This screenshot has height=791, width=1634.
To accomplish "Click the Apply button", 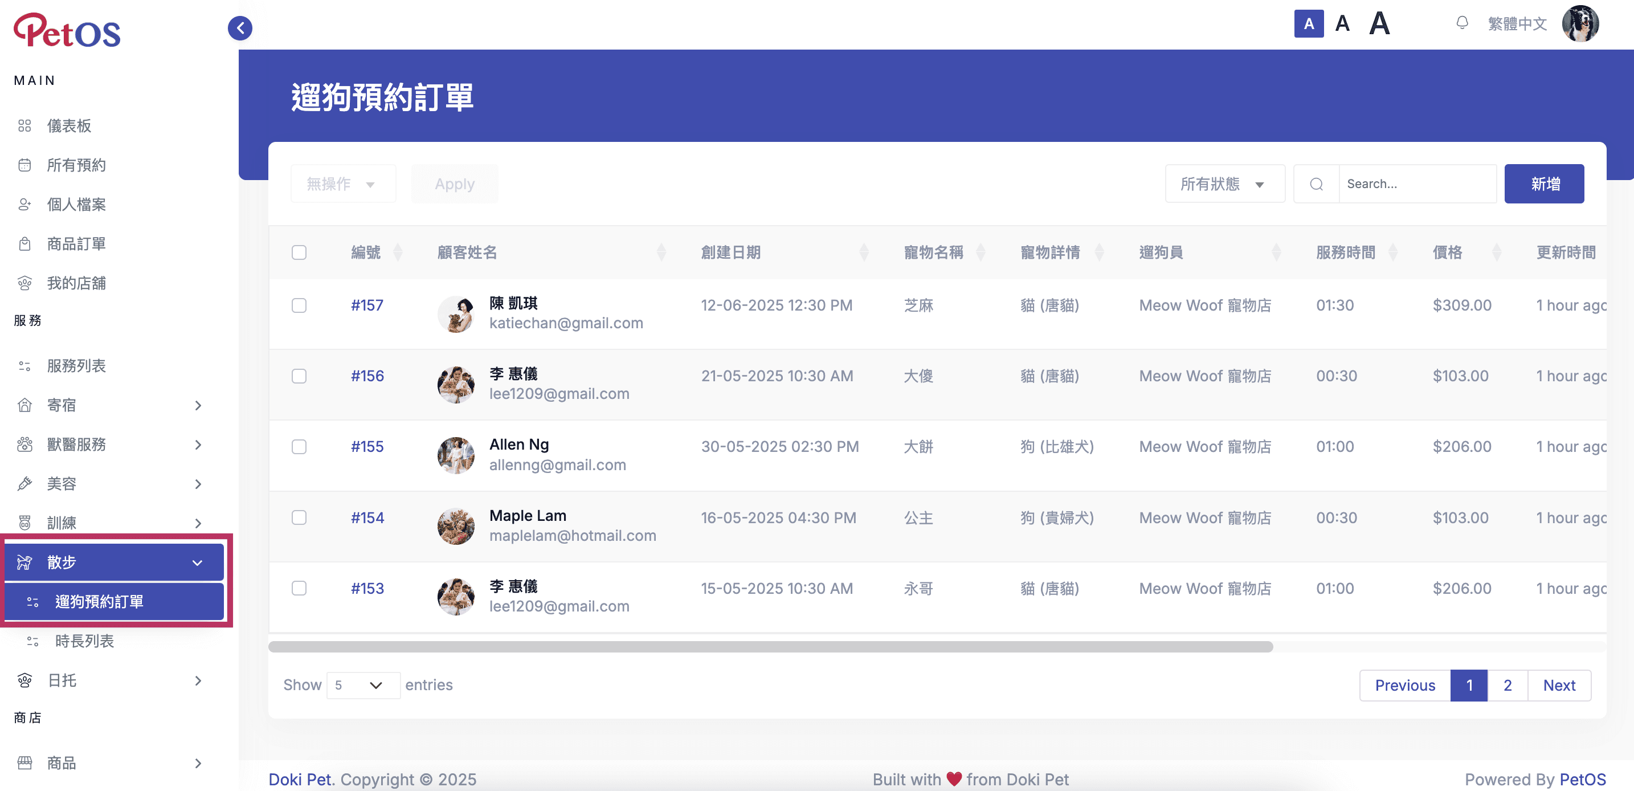I will [454, 184].
